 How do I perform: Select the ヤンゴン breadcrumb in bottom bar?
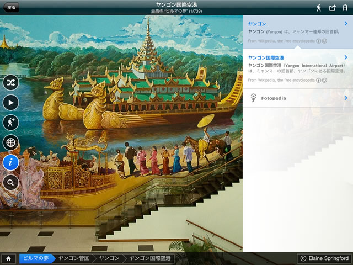pos(109,258)
